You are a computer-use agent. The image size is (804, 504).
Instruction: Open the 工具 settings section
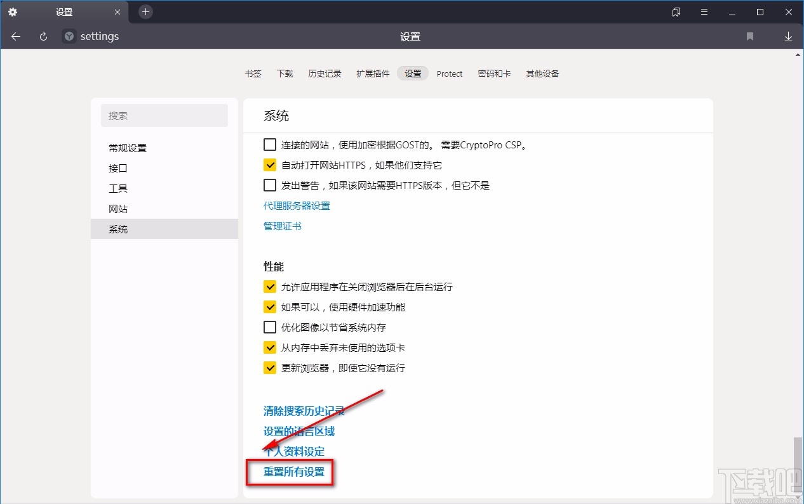(117, 188)
